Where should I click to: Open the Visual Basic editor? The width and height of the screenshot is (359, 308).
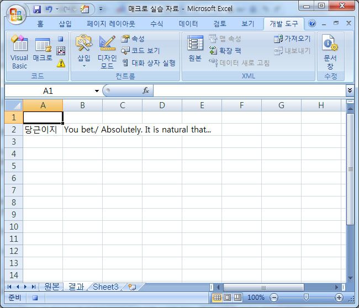19,52
